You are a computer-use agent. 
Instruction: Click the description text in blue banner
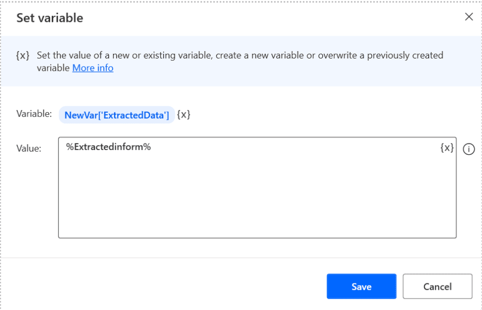tap(240, 61)
